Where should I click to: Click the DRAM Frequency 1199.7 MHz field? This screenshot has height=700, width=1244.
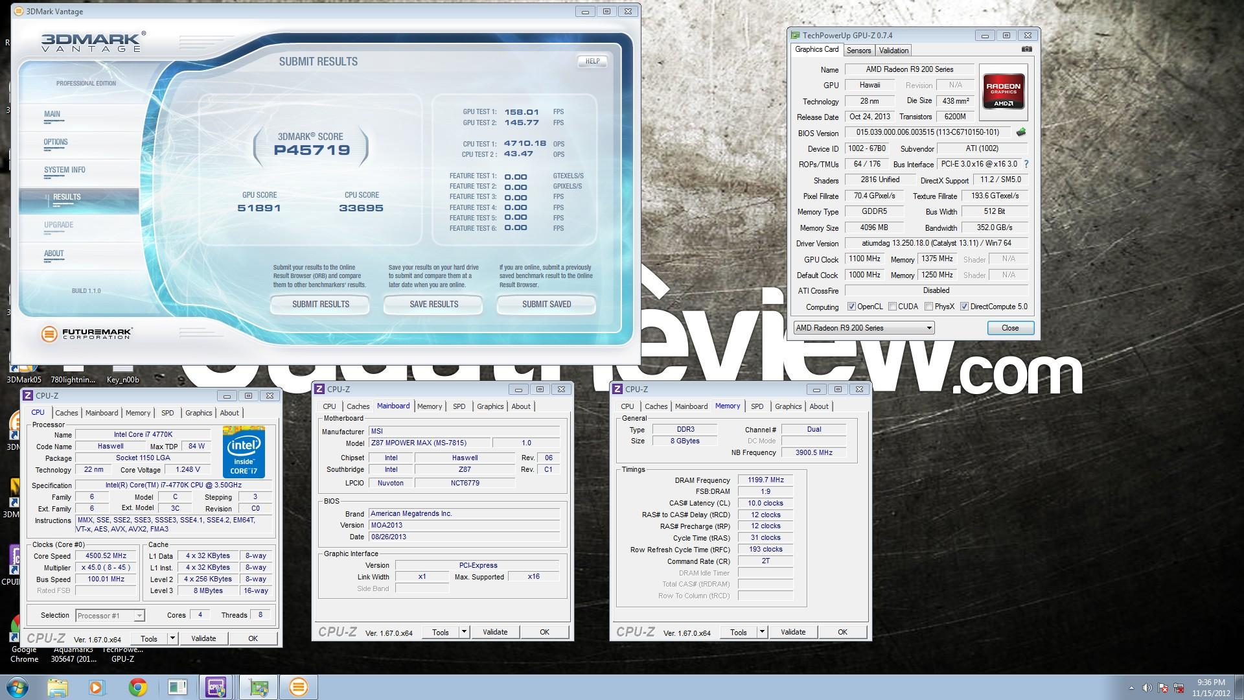point(765,480)
